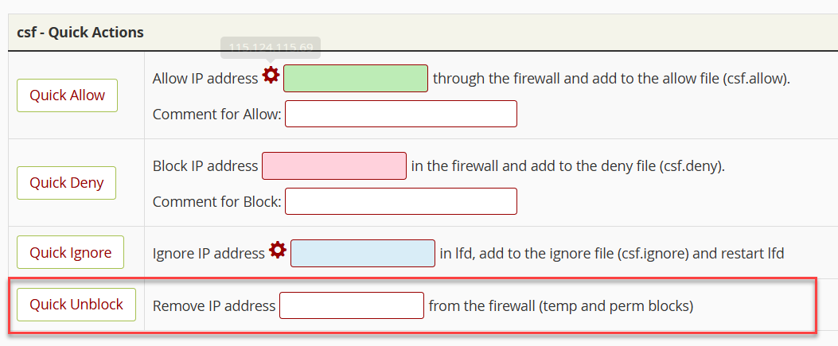Focus the pink Block IP address field
The height and width of the screenshot is (346, 838).
point(334,166)
